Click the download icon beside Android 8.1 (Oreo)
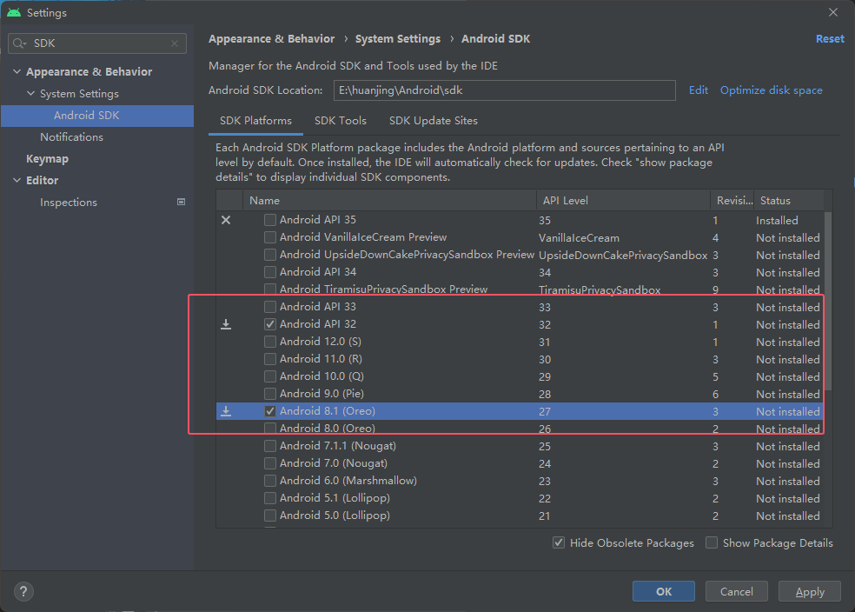This screenshot has width=855, height=612. [226, 411]
